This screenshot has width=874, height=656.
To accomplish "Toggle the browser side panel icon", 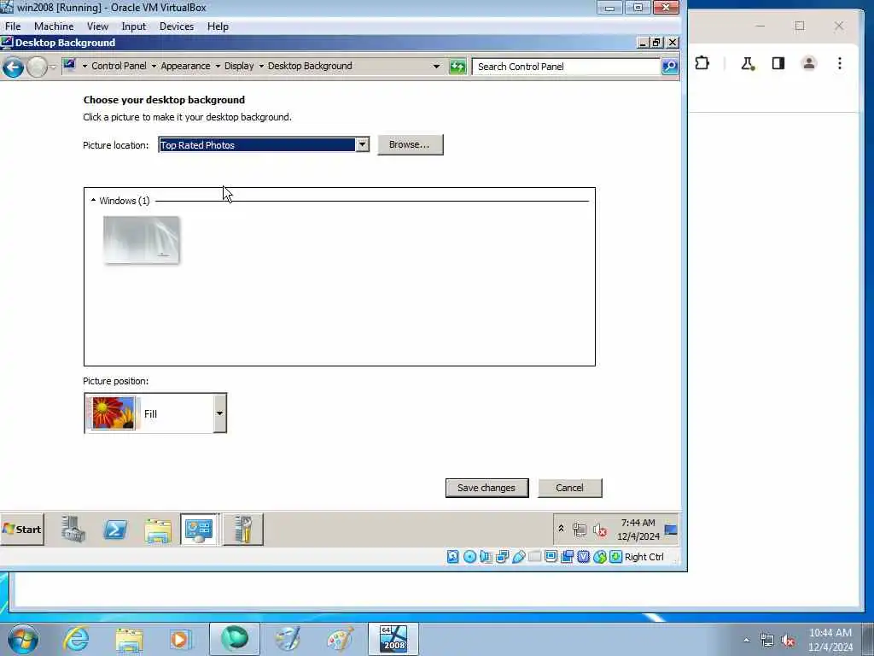I will (778, 63).
